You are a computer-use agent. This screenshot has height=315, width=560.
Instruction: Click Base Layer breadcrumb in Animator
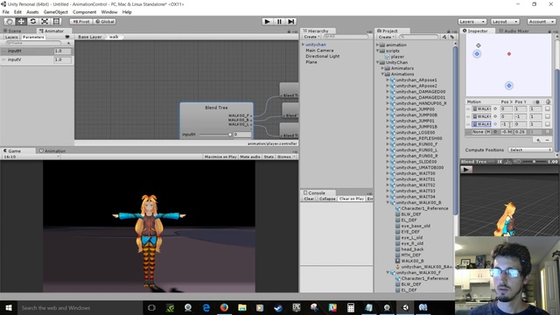[90, 37]
